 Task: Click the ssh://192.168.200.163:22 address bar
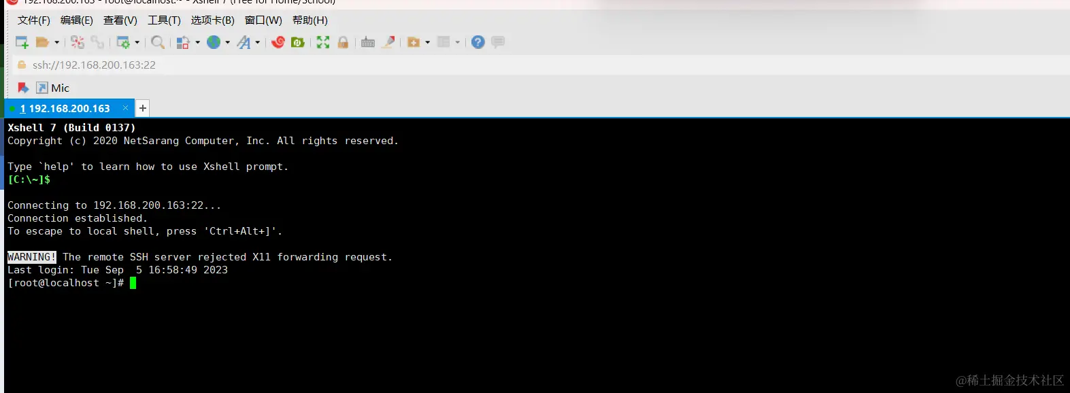(541, 65)
